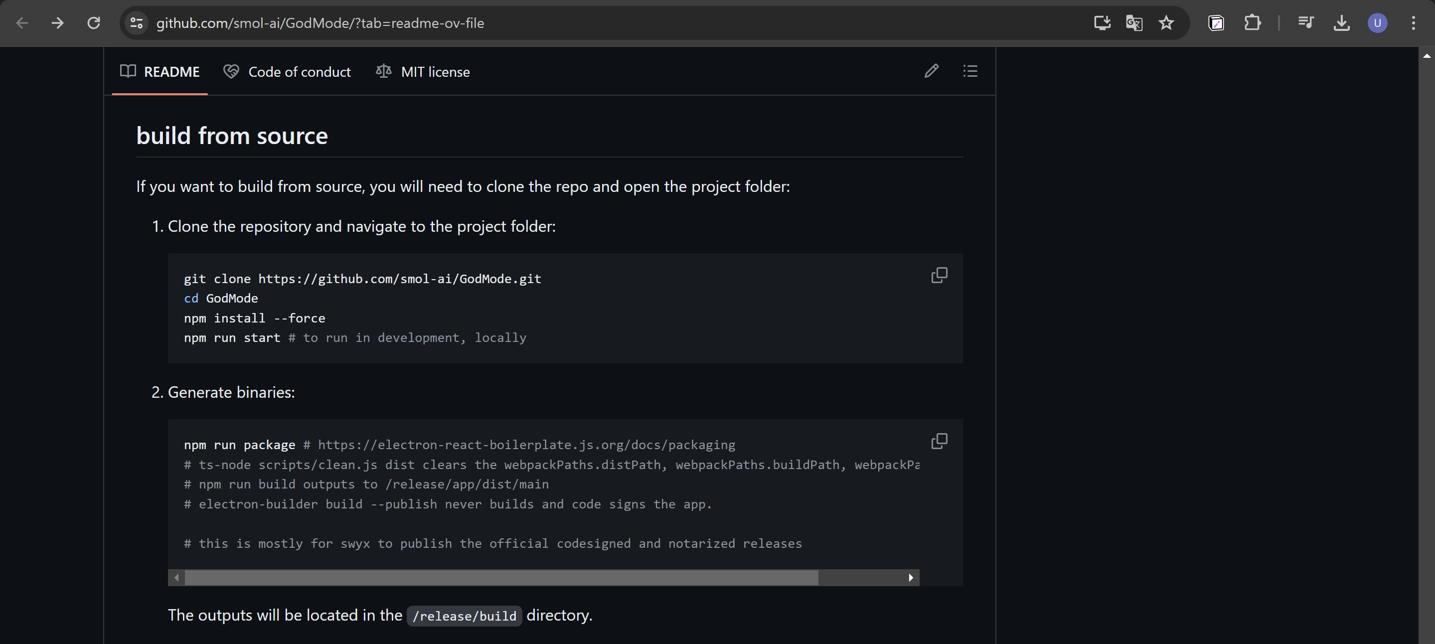The height and width of the screenshot is (644, 1435).
Task: Click the code block horizontal scrollbar thumb
Action: [501, 578]
